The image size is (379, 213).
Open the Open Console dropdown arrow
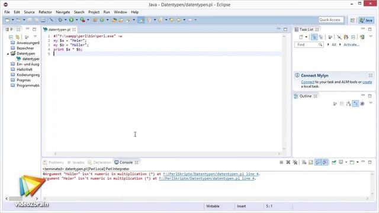tap(358, 162)
